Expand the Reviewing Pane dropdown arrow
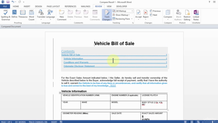The height and width of the screenshot is (123, 218). coord(132,19)
